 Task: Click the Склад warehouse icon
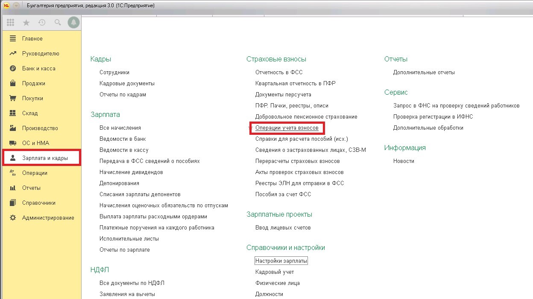click(x=13, y=113)
